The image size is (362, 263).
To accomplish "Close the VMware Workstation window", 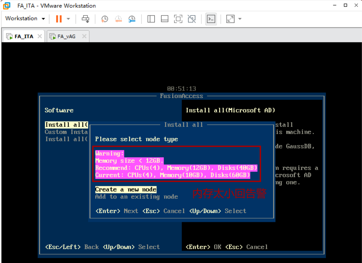I will click(x=356, y=5).
